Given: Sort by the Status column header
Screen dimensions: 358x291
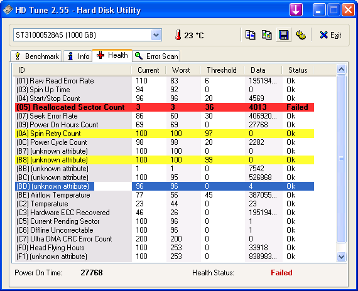Looking at the screenshot, I should tap(298, 70).
